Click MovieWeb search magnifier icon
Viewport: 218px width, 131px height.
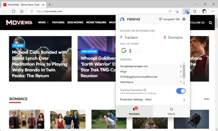[x=210, y=23]
